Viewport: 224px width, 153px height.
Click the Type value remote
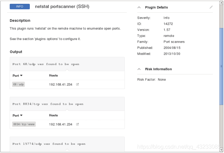click(x=169, y=36)
